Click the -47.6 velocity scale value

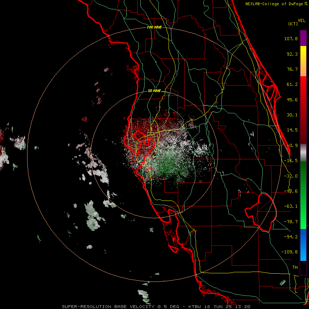pos(291,191)
